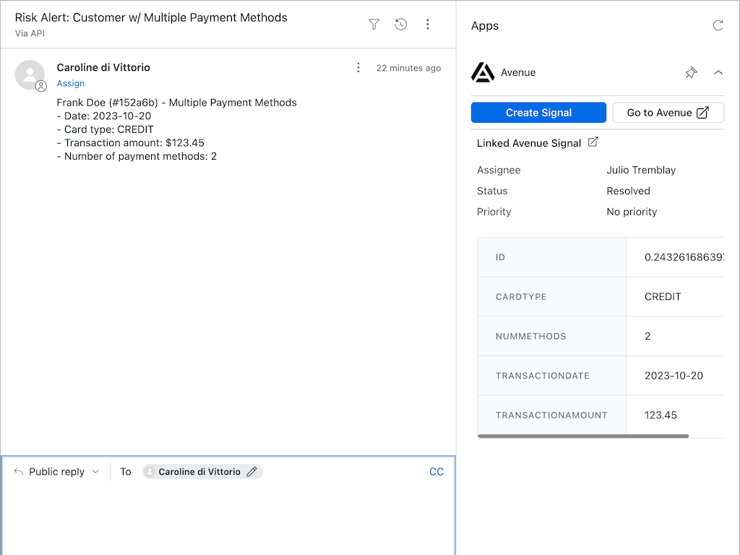Collapse the Avenue app section
This screenshot has width=740, height=555.
click(718, 72)
